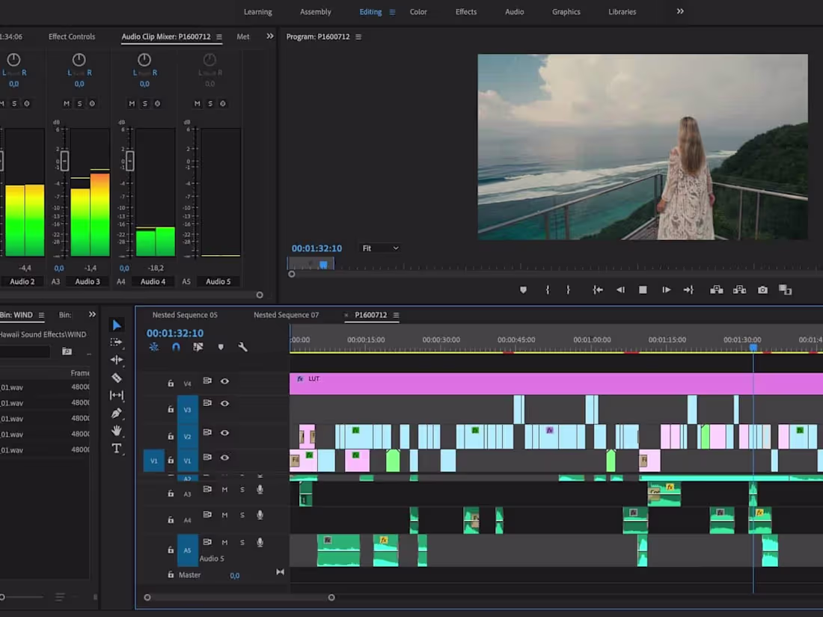Select the Track Select Forward tool
Screen dimensions: 823x617
[x=117, y=343]
